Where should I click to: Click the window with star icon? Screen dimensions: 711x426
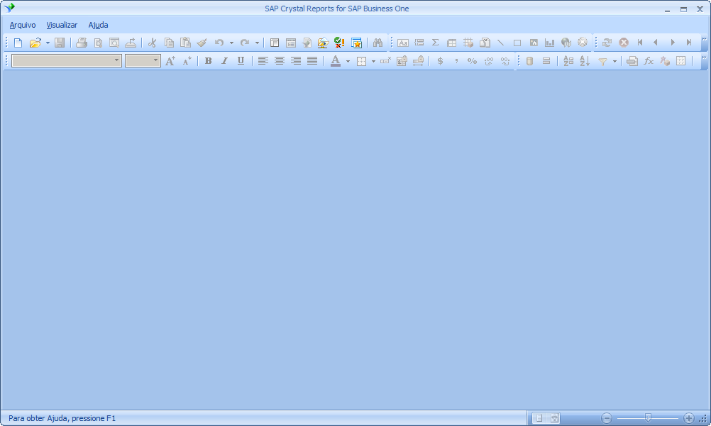356,43
